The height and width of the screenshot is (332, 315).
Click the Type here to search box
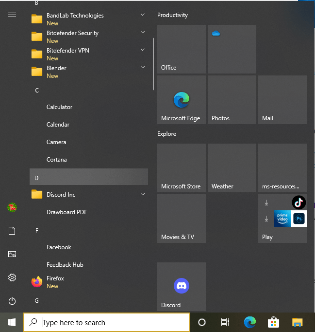pyautogui.click(x=107, y=322)
